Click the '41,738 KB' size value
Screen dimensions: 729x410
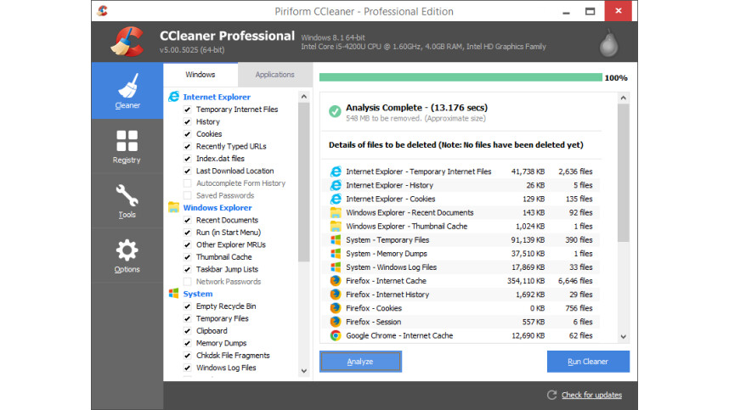[528, 171]
